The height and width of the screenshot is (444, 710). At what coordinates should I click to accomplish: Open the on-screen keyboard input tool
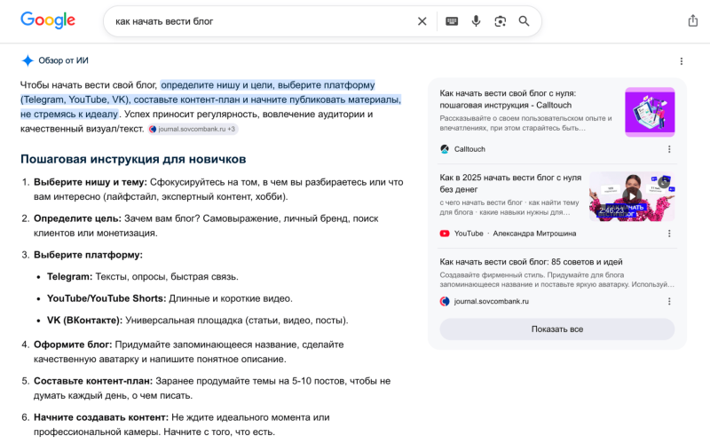(452, 21)
